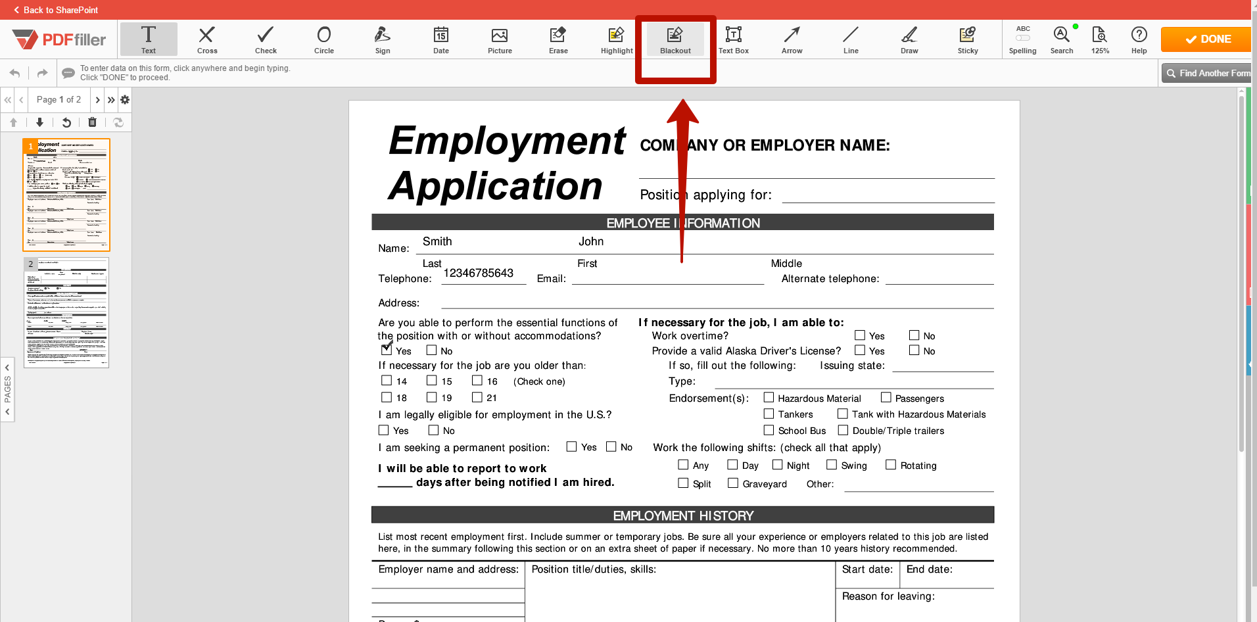Click the Alternate telephone field
Screen dimensions: 1257x622
939,278
